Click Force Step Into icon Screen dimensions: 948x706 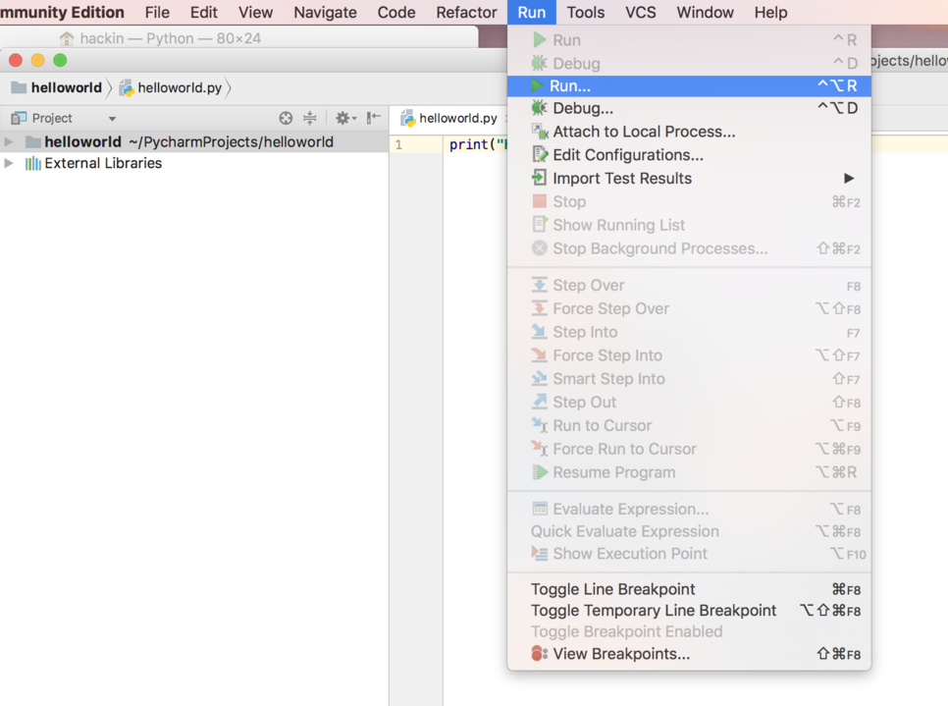(x=540, y=355)
